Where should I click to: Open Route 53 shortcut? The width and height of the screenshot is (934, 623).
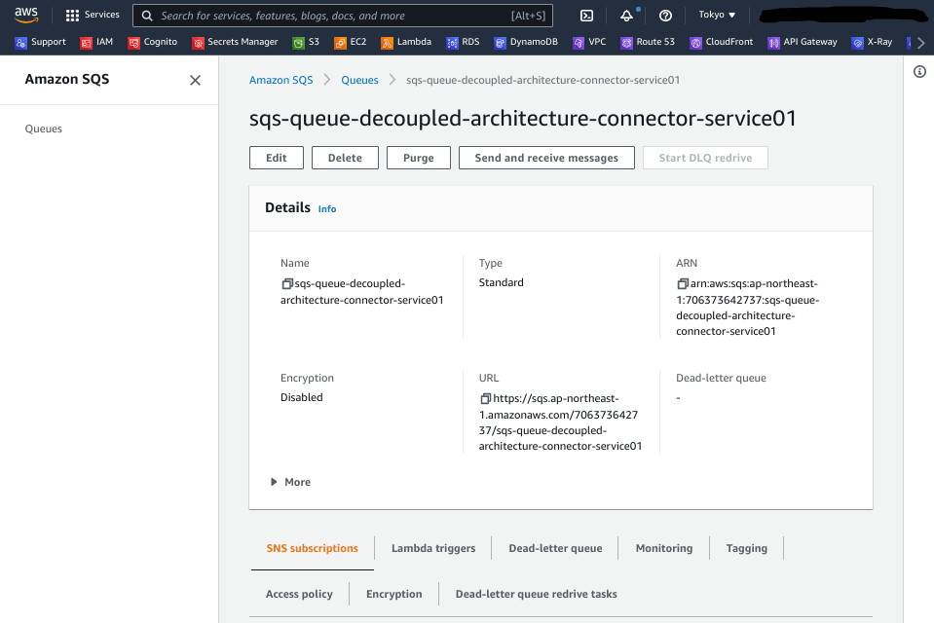click(x=648, y=42)
